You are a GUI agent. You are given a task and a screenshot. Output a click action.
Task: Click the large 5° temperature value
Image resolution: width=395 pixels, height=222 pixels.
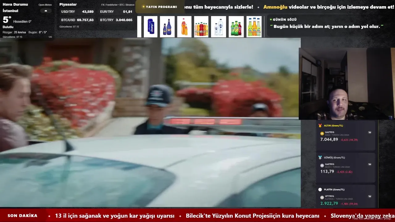pyautogui.click(x=7, y=20)
